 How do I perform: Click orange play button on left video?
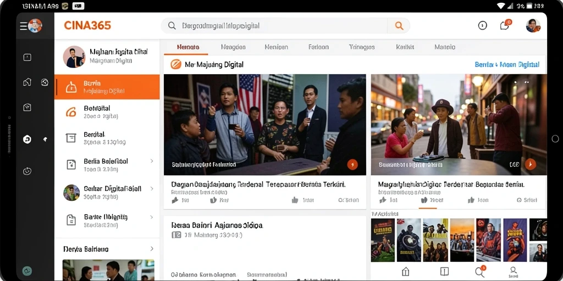[352, 165]
